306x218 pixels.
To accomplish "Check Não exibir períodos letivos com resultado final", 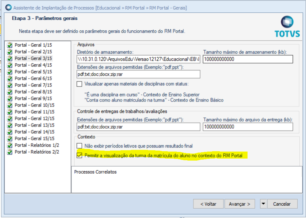I will tap(80, 146).
